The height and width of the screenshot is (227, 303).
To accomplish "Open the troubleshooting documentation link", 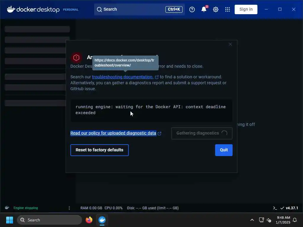I will coord(123,77).
